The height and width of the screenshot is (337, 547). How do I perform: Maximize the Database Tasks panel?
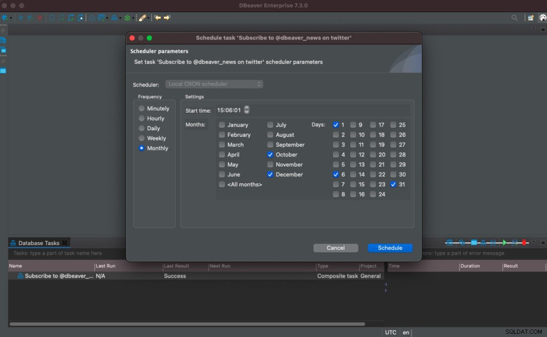[543, 242]
